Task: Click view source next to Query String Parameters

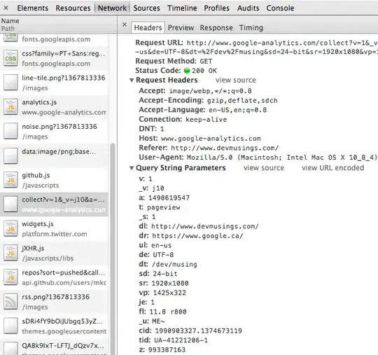Action: [x=264, y=168]
